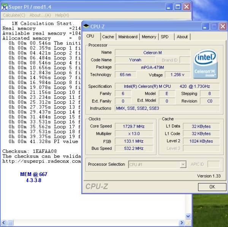Viewport: 228px width, 227px height.
Task: Click the Voltage value 1.256 v
Action: tap(177, 75)
